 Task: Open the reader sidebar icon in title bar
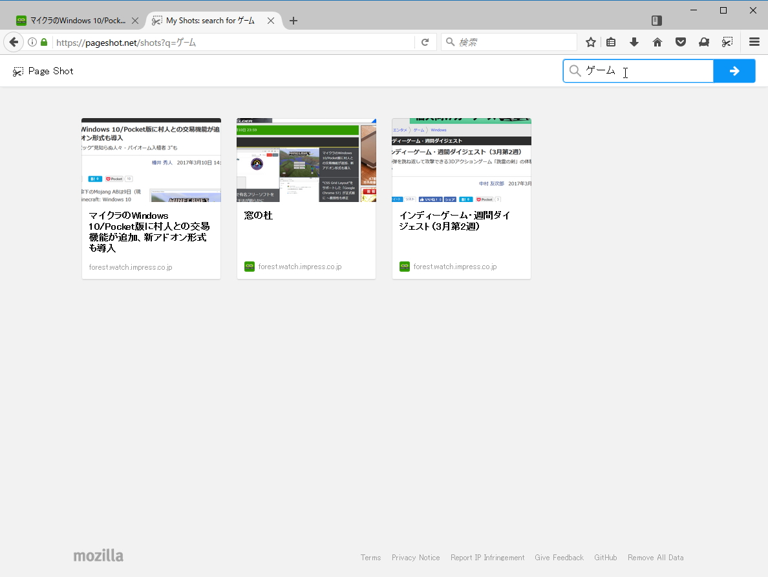(x=657, y=21)
